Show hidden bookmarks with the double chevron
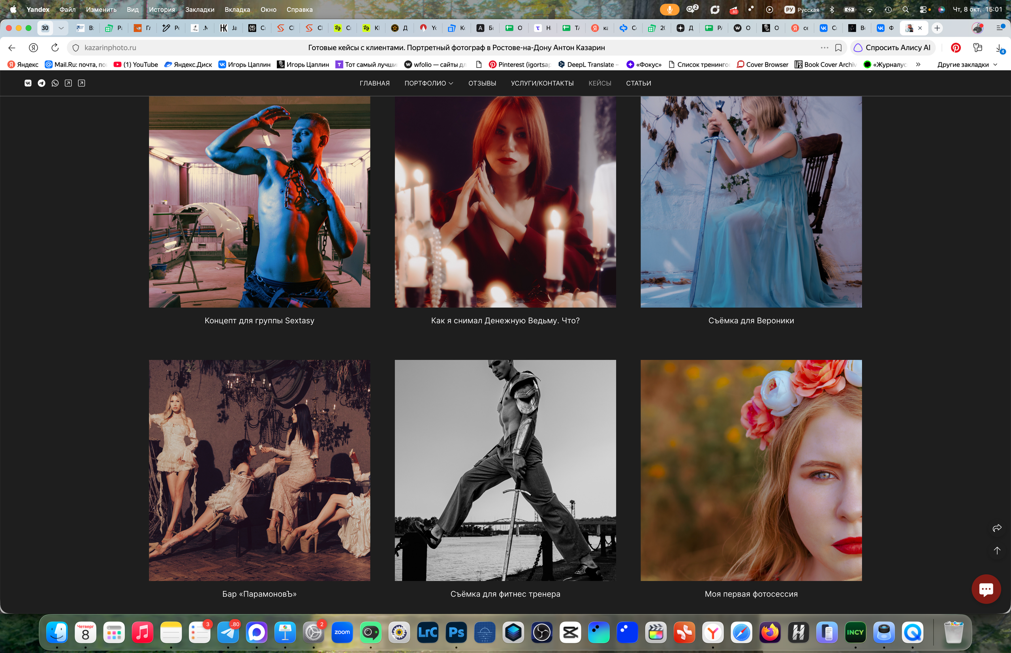Image resolution: width=1011 pixels, height=653 pixels. 918,64
